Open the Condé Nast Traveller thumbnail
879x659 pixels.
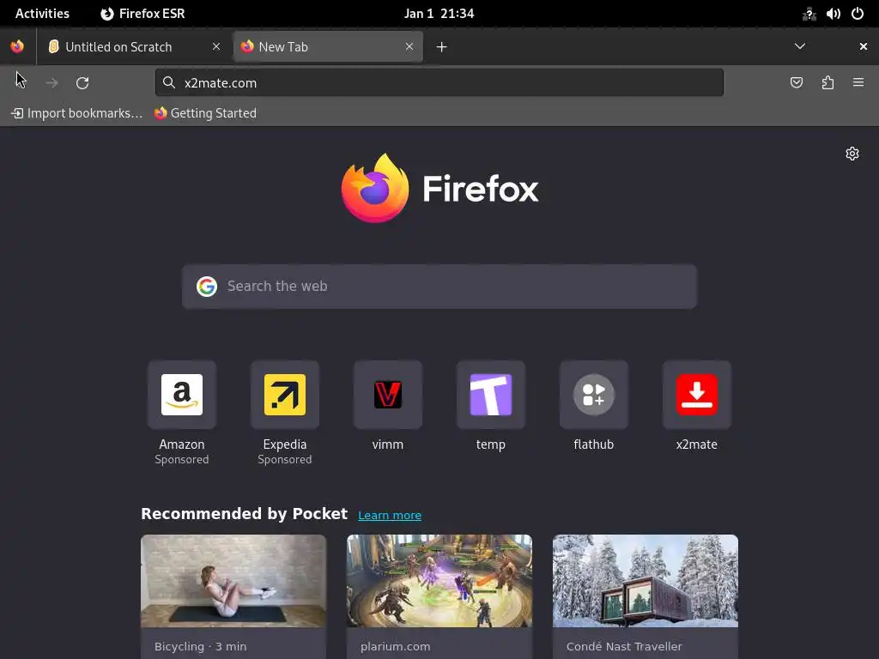[x=646, y=581]
